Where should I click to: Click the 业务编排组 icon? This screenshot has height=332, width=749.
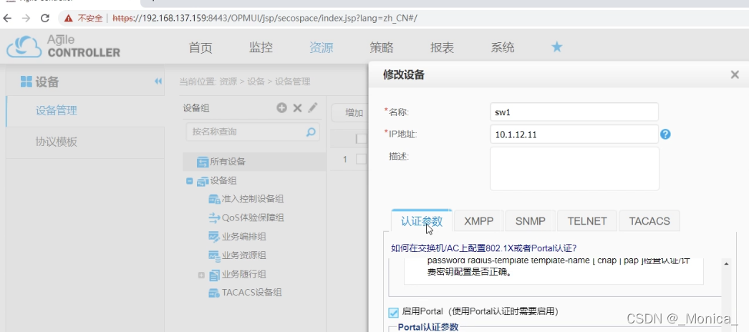click(215, 237)
